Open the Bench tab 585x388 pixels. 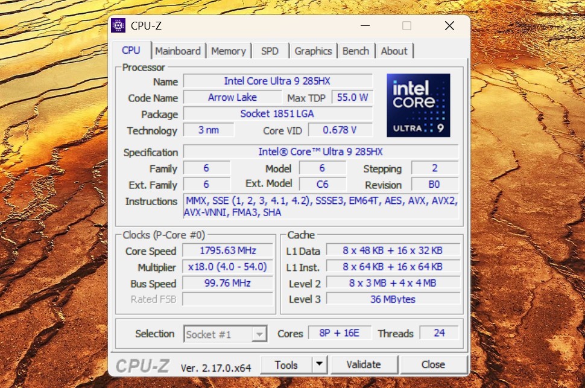pyautogui.click(x=356, y=51)
